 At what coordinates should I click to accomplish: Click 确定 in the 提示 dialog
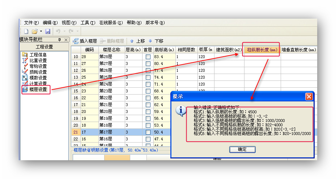[242, 149]
